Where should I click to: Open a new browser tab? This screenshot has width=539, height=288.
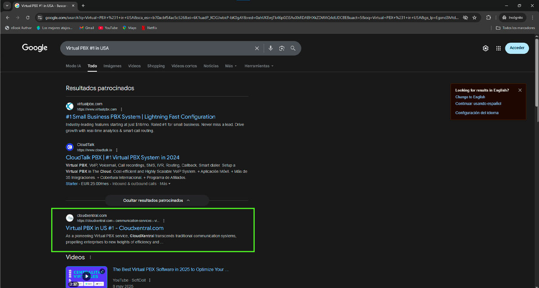pyautogui.click(x=83, y=5)
